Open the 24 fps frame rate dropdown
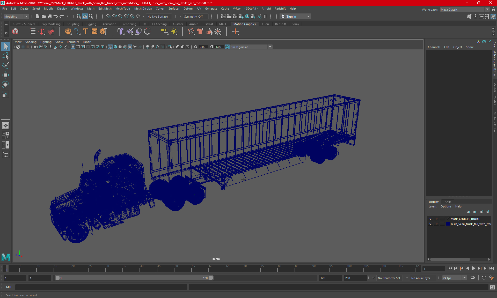The height and width of the screenshot is (298, 497). (464, 278)
